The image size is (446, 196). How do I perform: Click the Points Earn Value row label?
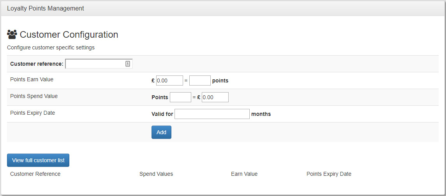coord(32,80)
